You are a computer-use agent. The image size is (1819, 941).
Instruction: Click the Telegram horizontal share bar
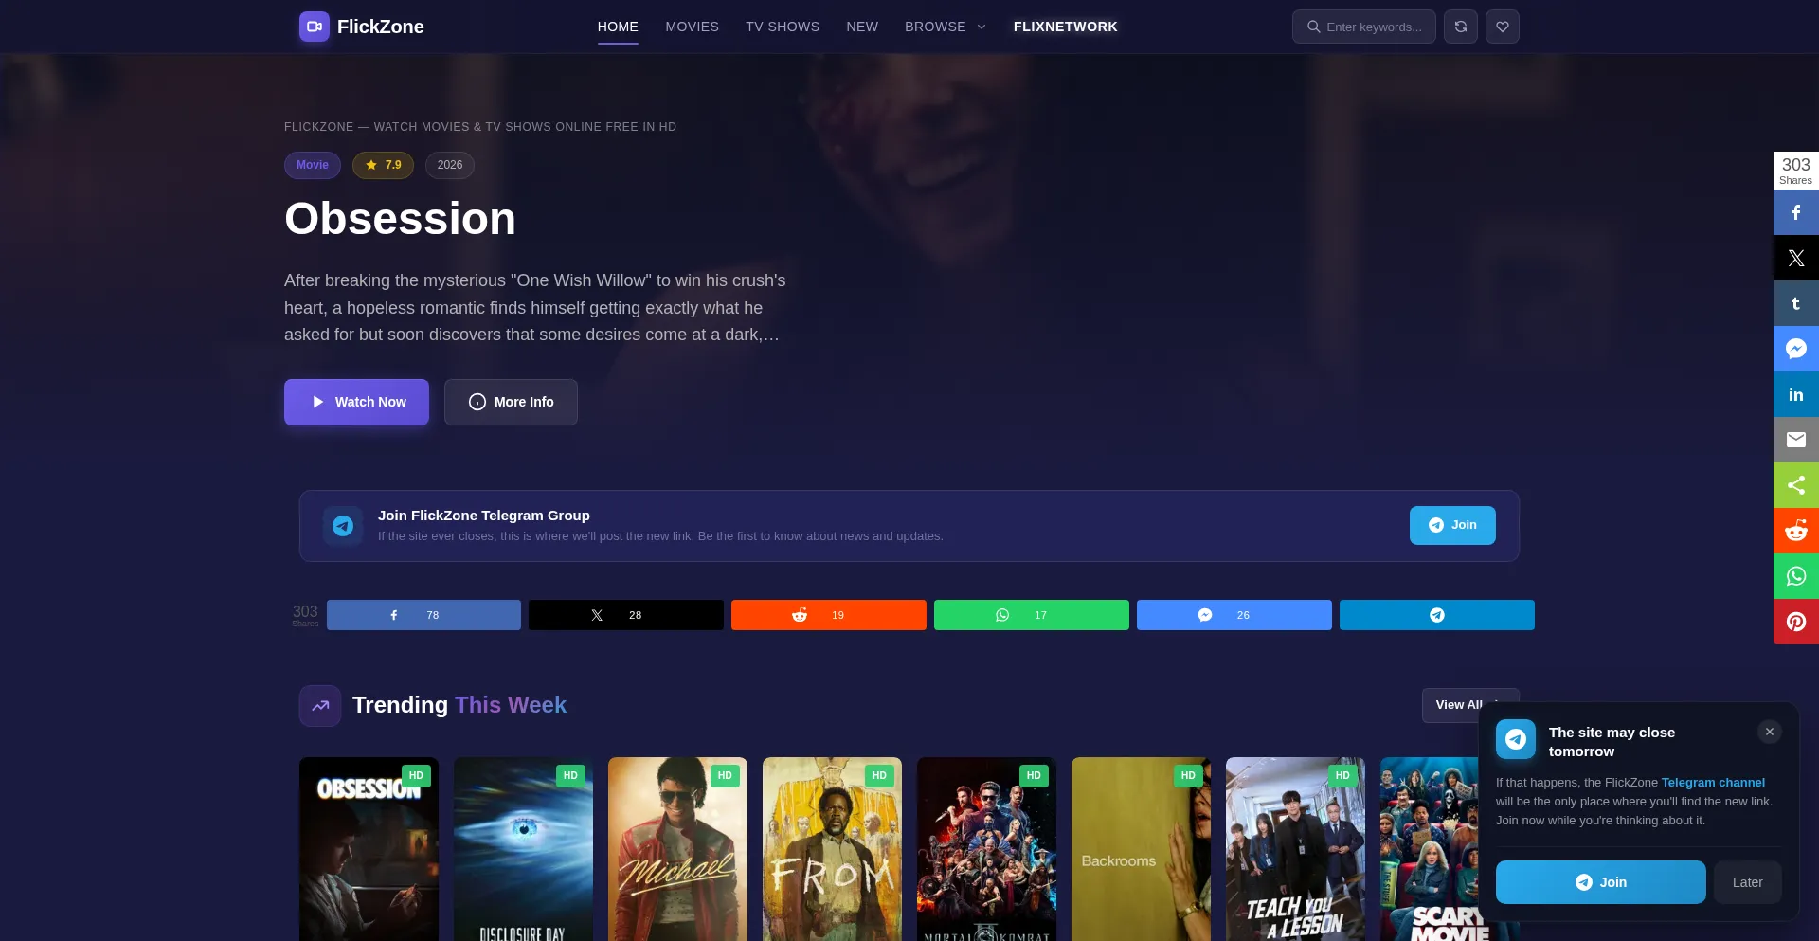[1437, 615]
